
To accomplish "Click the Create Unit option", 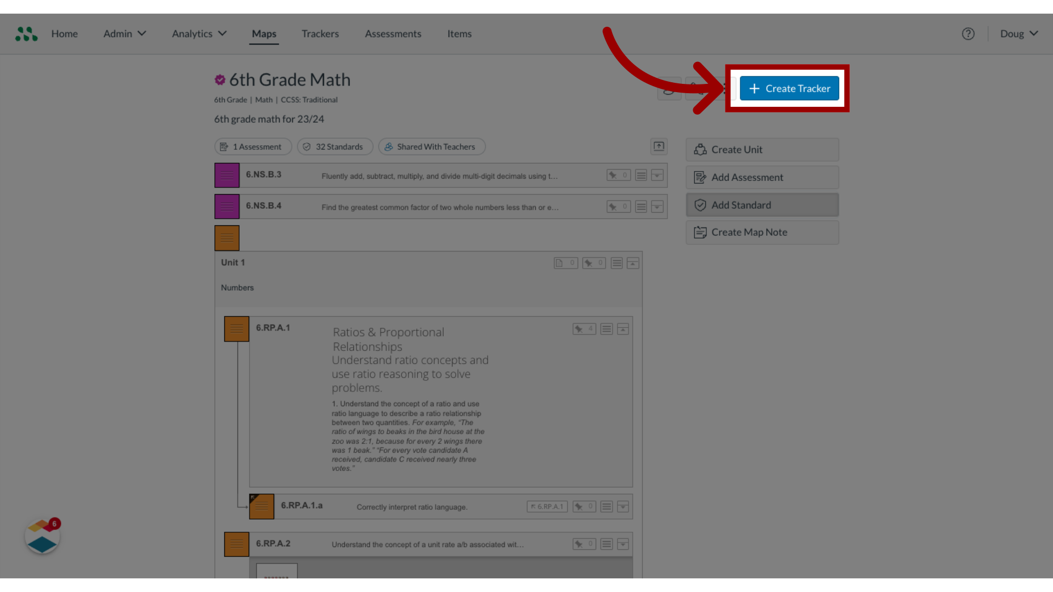I will 762,149.
